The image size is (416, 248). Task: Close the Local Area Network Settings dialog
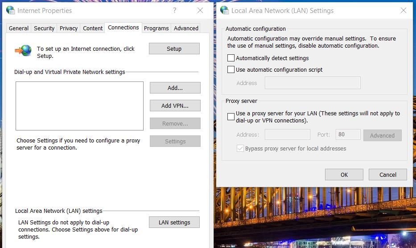click(x=404, y=10)
